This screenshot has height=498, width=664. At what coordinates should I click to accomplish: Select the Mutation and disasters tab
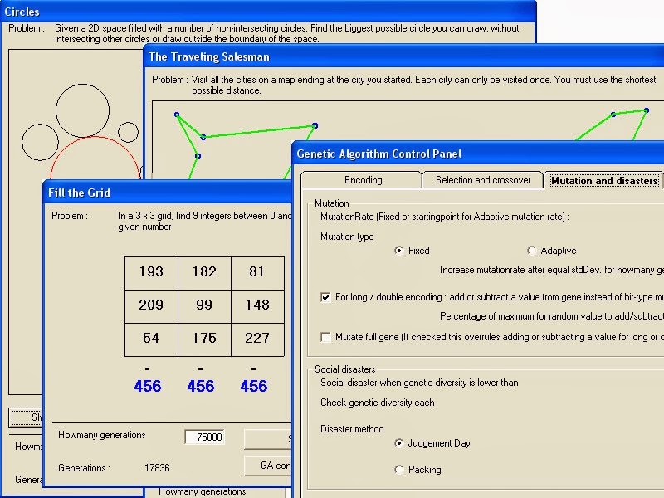pyautogui.click(x=603, y=179)
